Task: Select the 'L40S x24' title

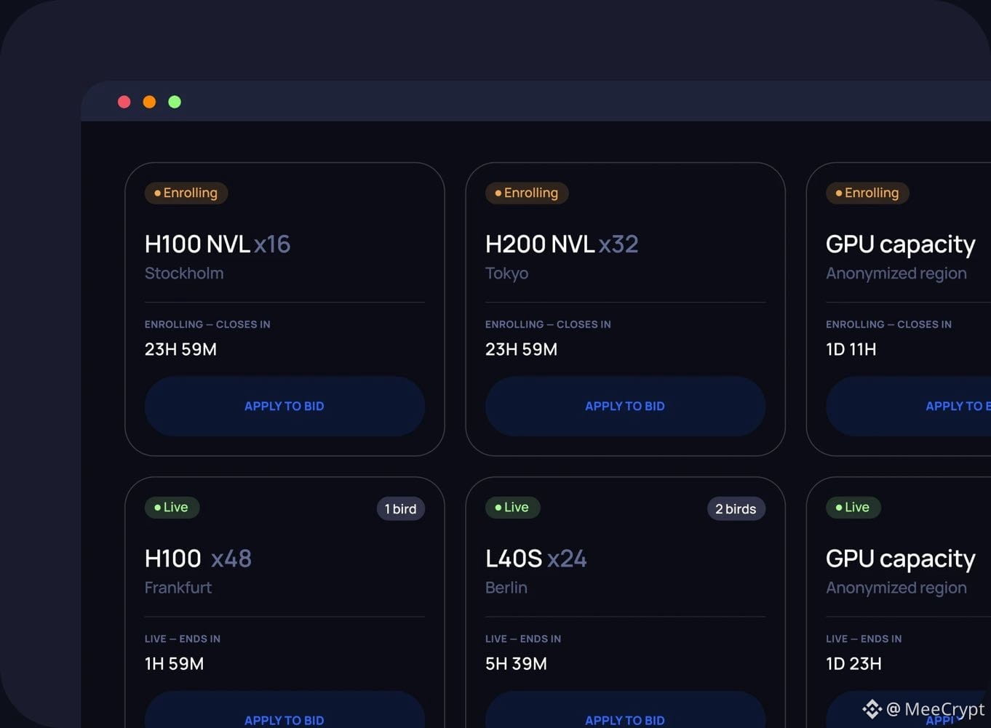Action: 536,558
